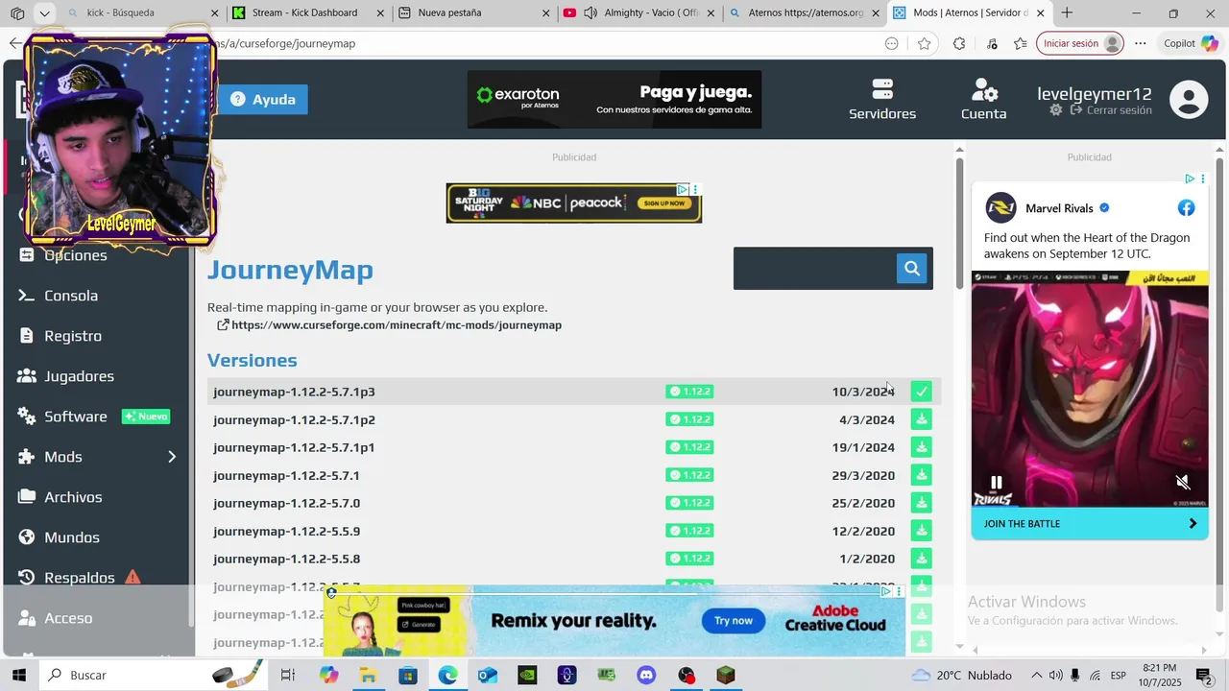Screen dimensions: 1229x691
Task: Open Discord from the taskbar
Action: pos(646,676)
